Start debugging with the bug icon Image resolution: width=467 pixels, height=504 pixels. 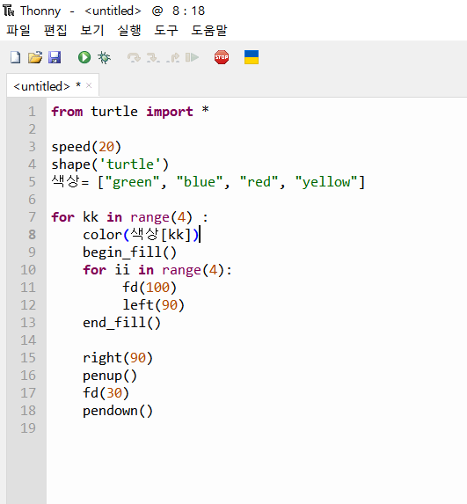click(104, 57)
